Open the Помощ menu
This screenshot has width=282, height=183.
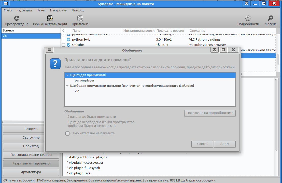(78, 10)
